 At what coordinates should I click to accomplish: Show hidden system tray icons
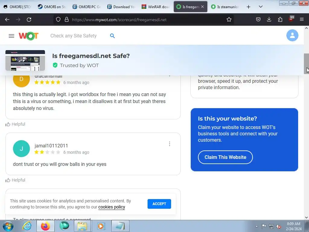pyautogui.click(x=256, y=226)
